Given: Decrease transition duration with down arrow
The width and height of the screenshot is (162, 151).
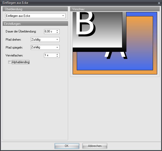Looking at the screenshot, I should (x=57, y=33).
